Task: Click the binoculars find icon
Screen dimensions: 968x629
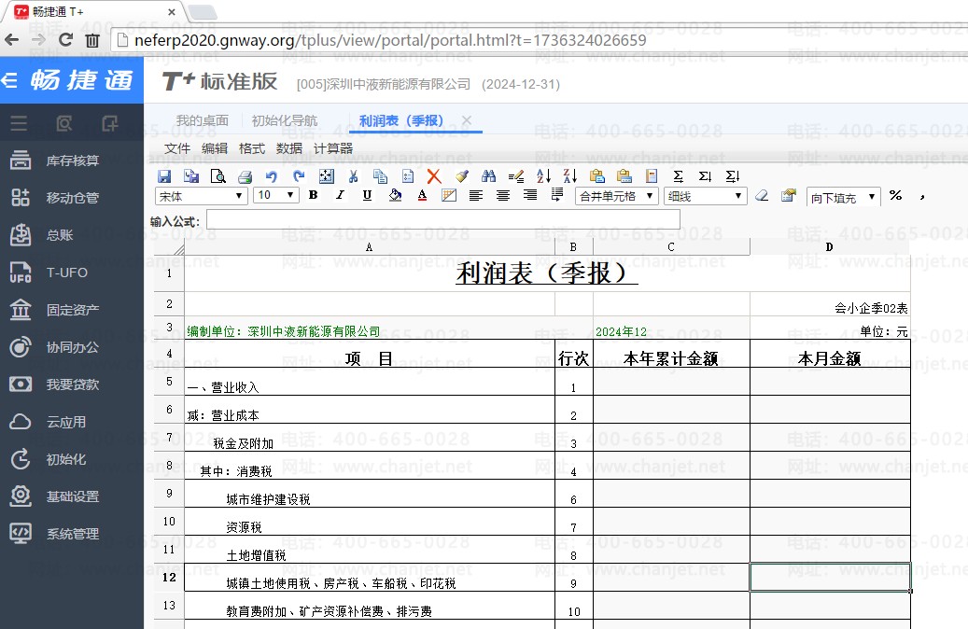Action: click(488, 175)
